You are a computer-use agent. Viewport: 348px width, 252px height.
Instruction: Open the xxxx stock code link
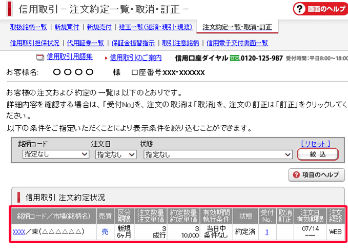pyautogui.click(x=19, y=232)
